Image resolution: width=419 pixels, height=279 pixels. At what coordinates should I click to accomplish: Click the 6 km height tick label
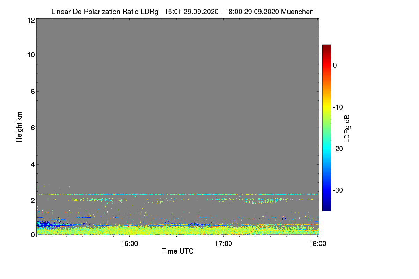tap(32, 128)
